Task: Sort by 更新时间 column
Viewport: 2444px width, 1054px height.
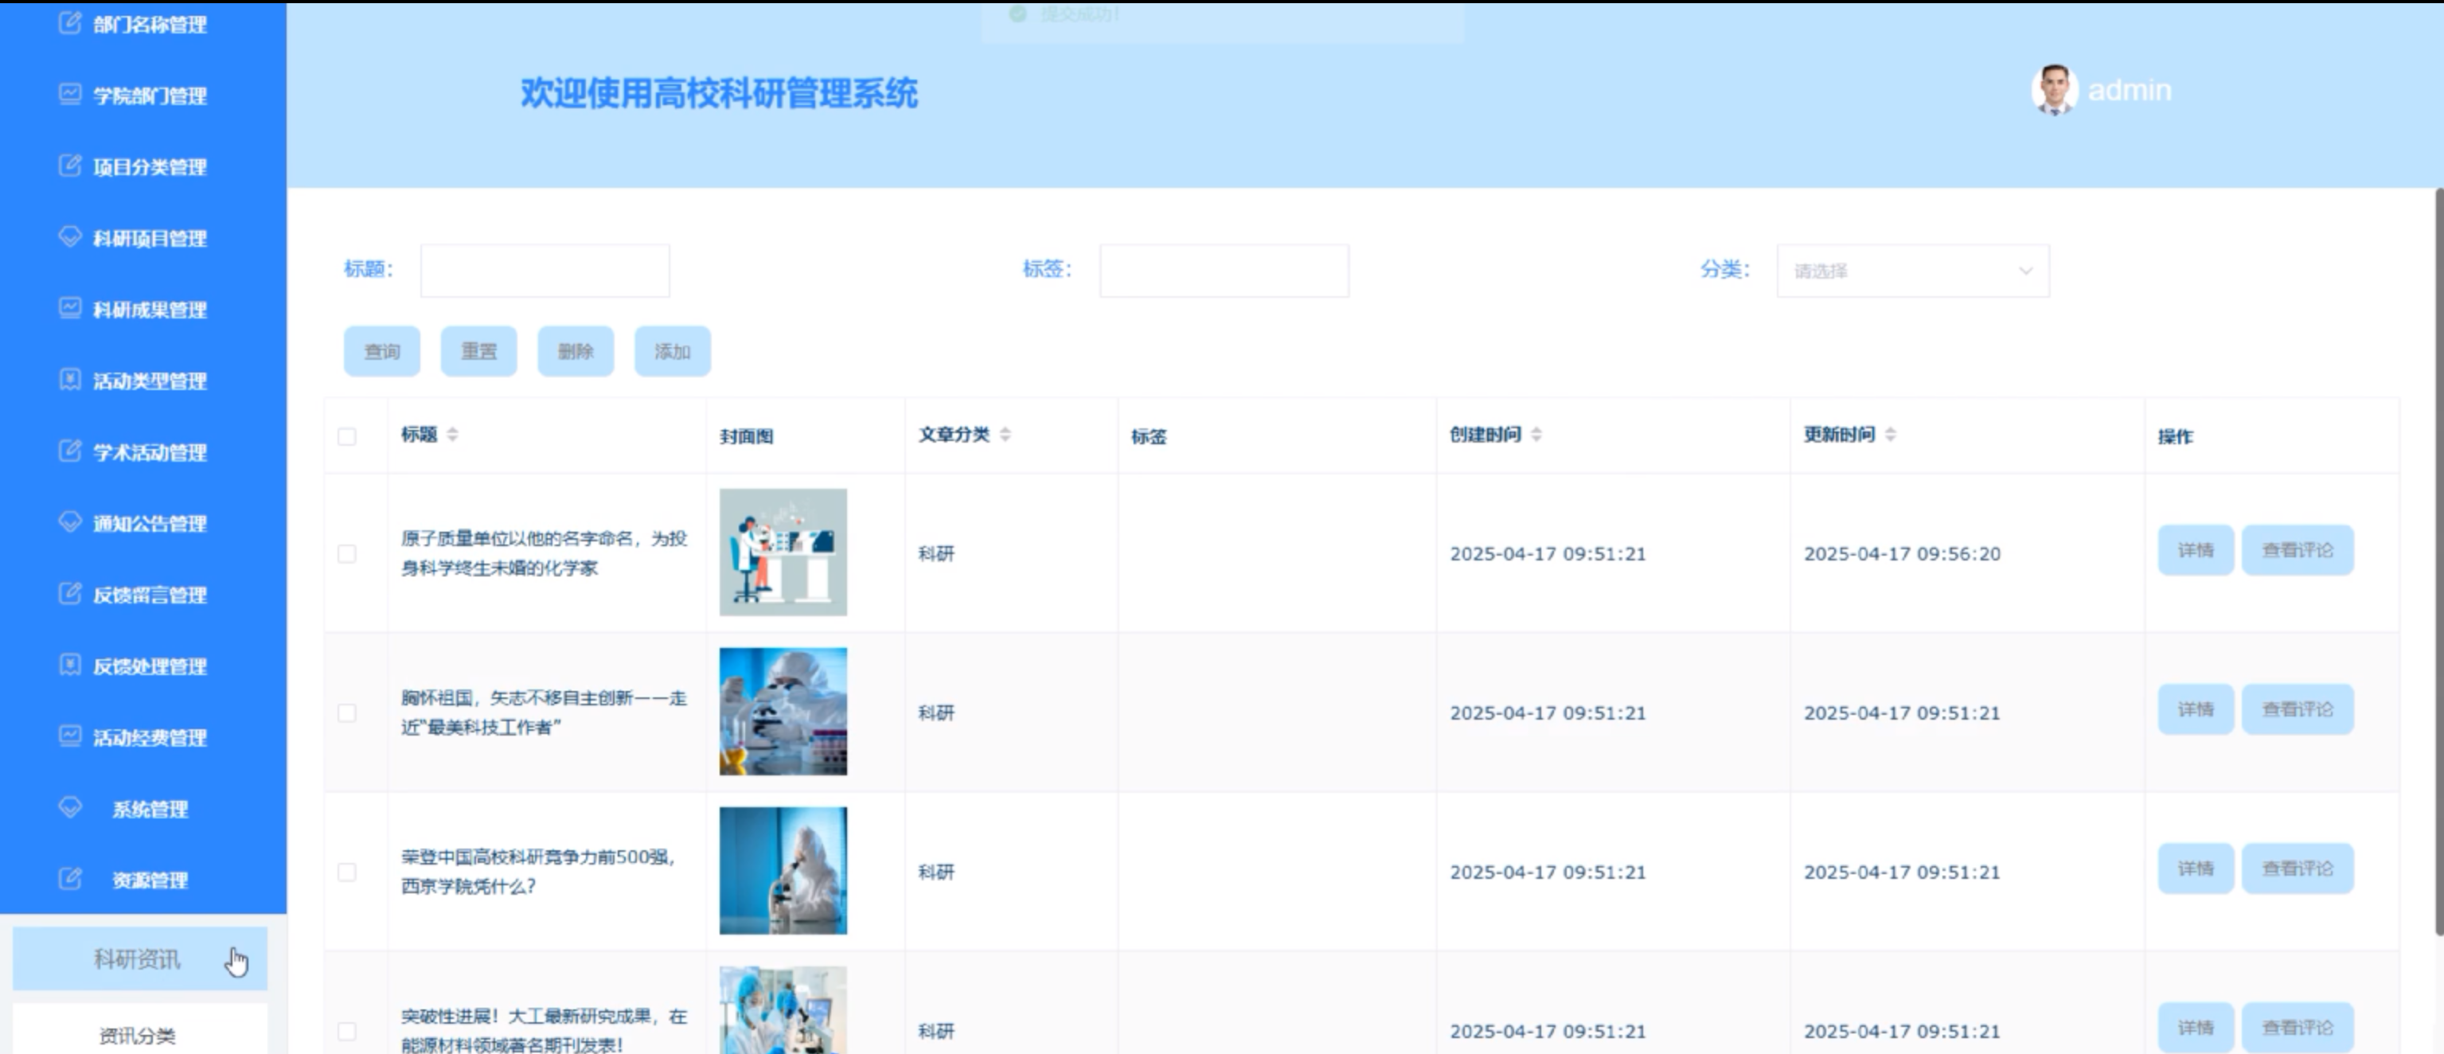Action: tap(1890, 435)
